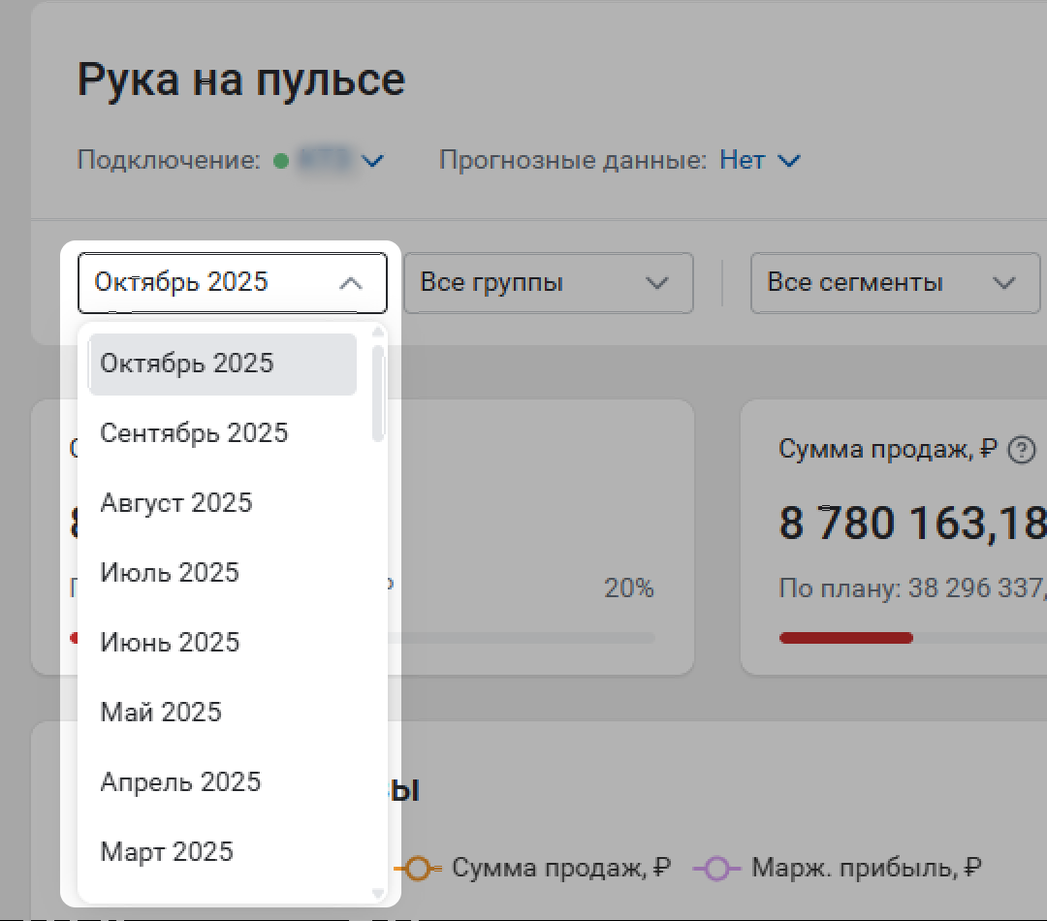
Task: Choose Апрель 2025 option
Action: (x=180, y=782)
